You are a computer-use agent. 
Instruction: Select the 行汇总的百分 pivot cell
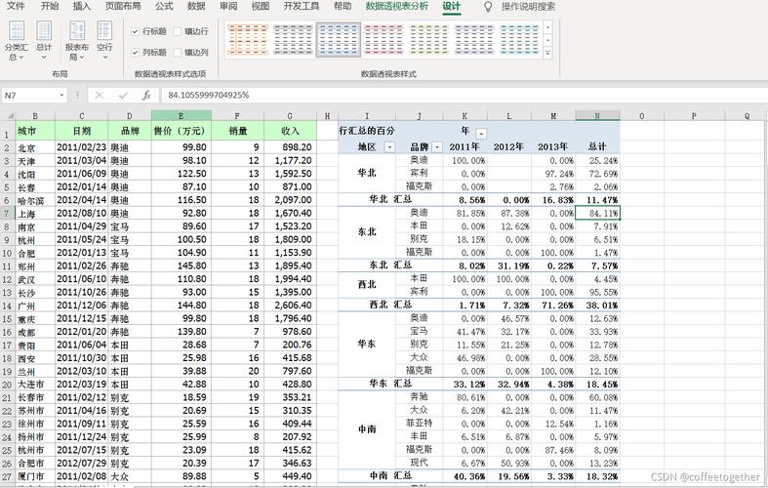367,131
